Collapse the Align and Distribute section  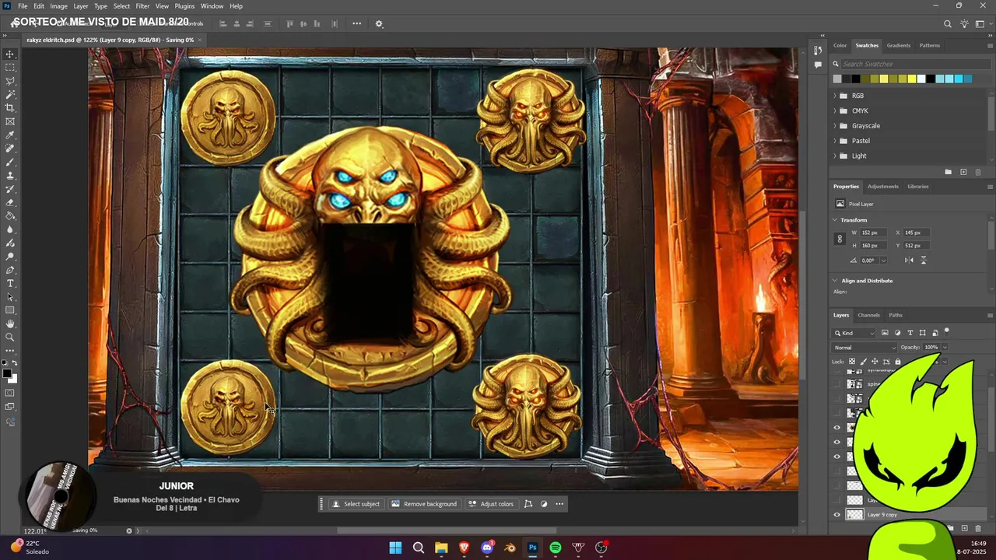pos(836,281)
